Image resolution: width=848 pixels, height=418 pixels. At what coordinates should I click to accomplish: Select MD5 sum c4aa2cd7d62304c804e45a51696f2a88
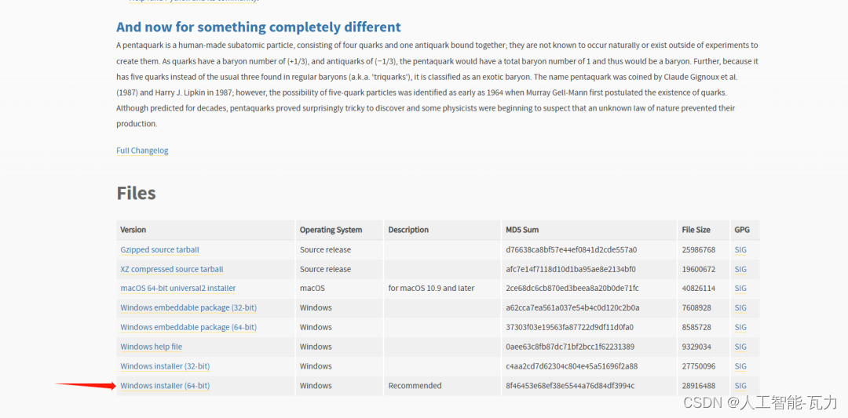tap(572, 366)
